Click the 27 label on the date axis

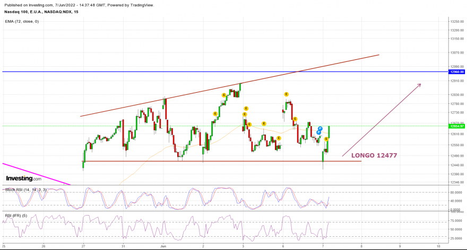83,246
